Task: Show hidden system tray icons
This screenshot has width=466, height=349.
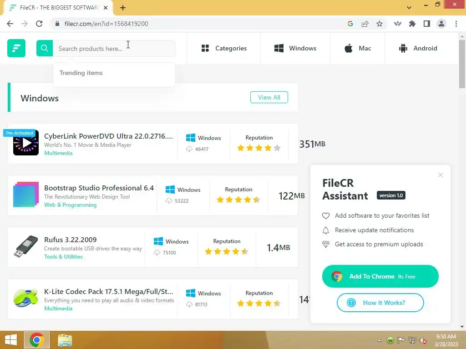Action: [x=380, y=340]
